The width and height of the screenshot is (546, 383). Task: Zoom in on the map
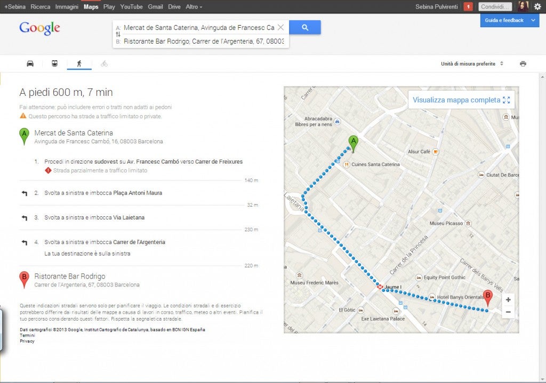(x=508, y=299)
